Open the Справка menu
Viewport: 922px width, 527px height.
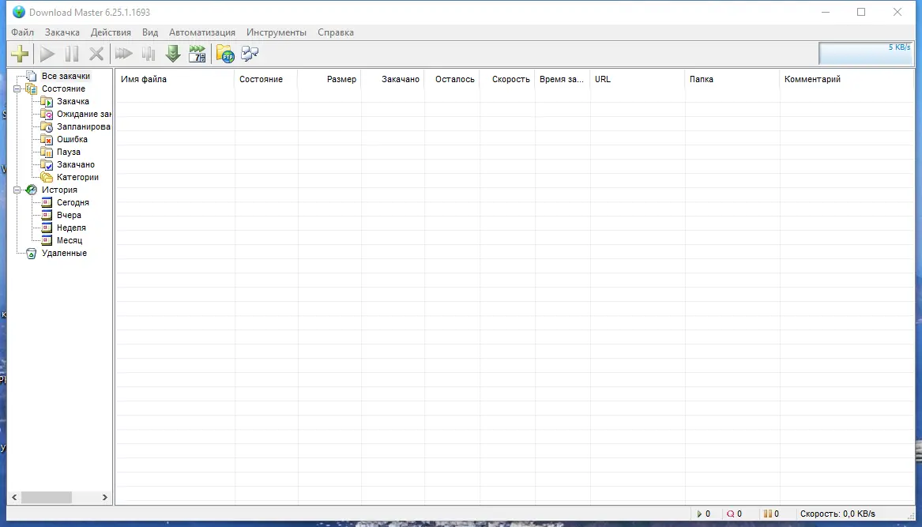336,32
